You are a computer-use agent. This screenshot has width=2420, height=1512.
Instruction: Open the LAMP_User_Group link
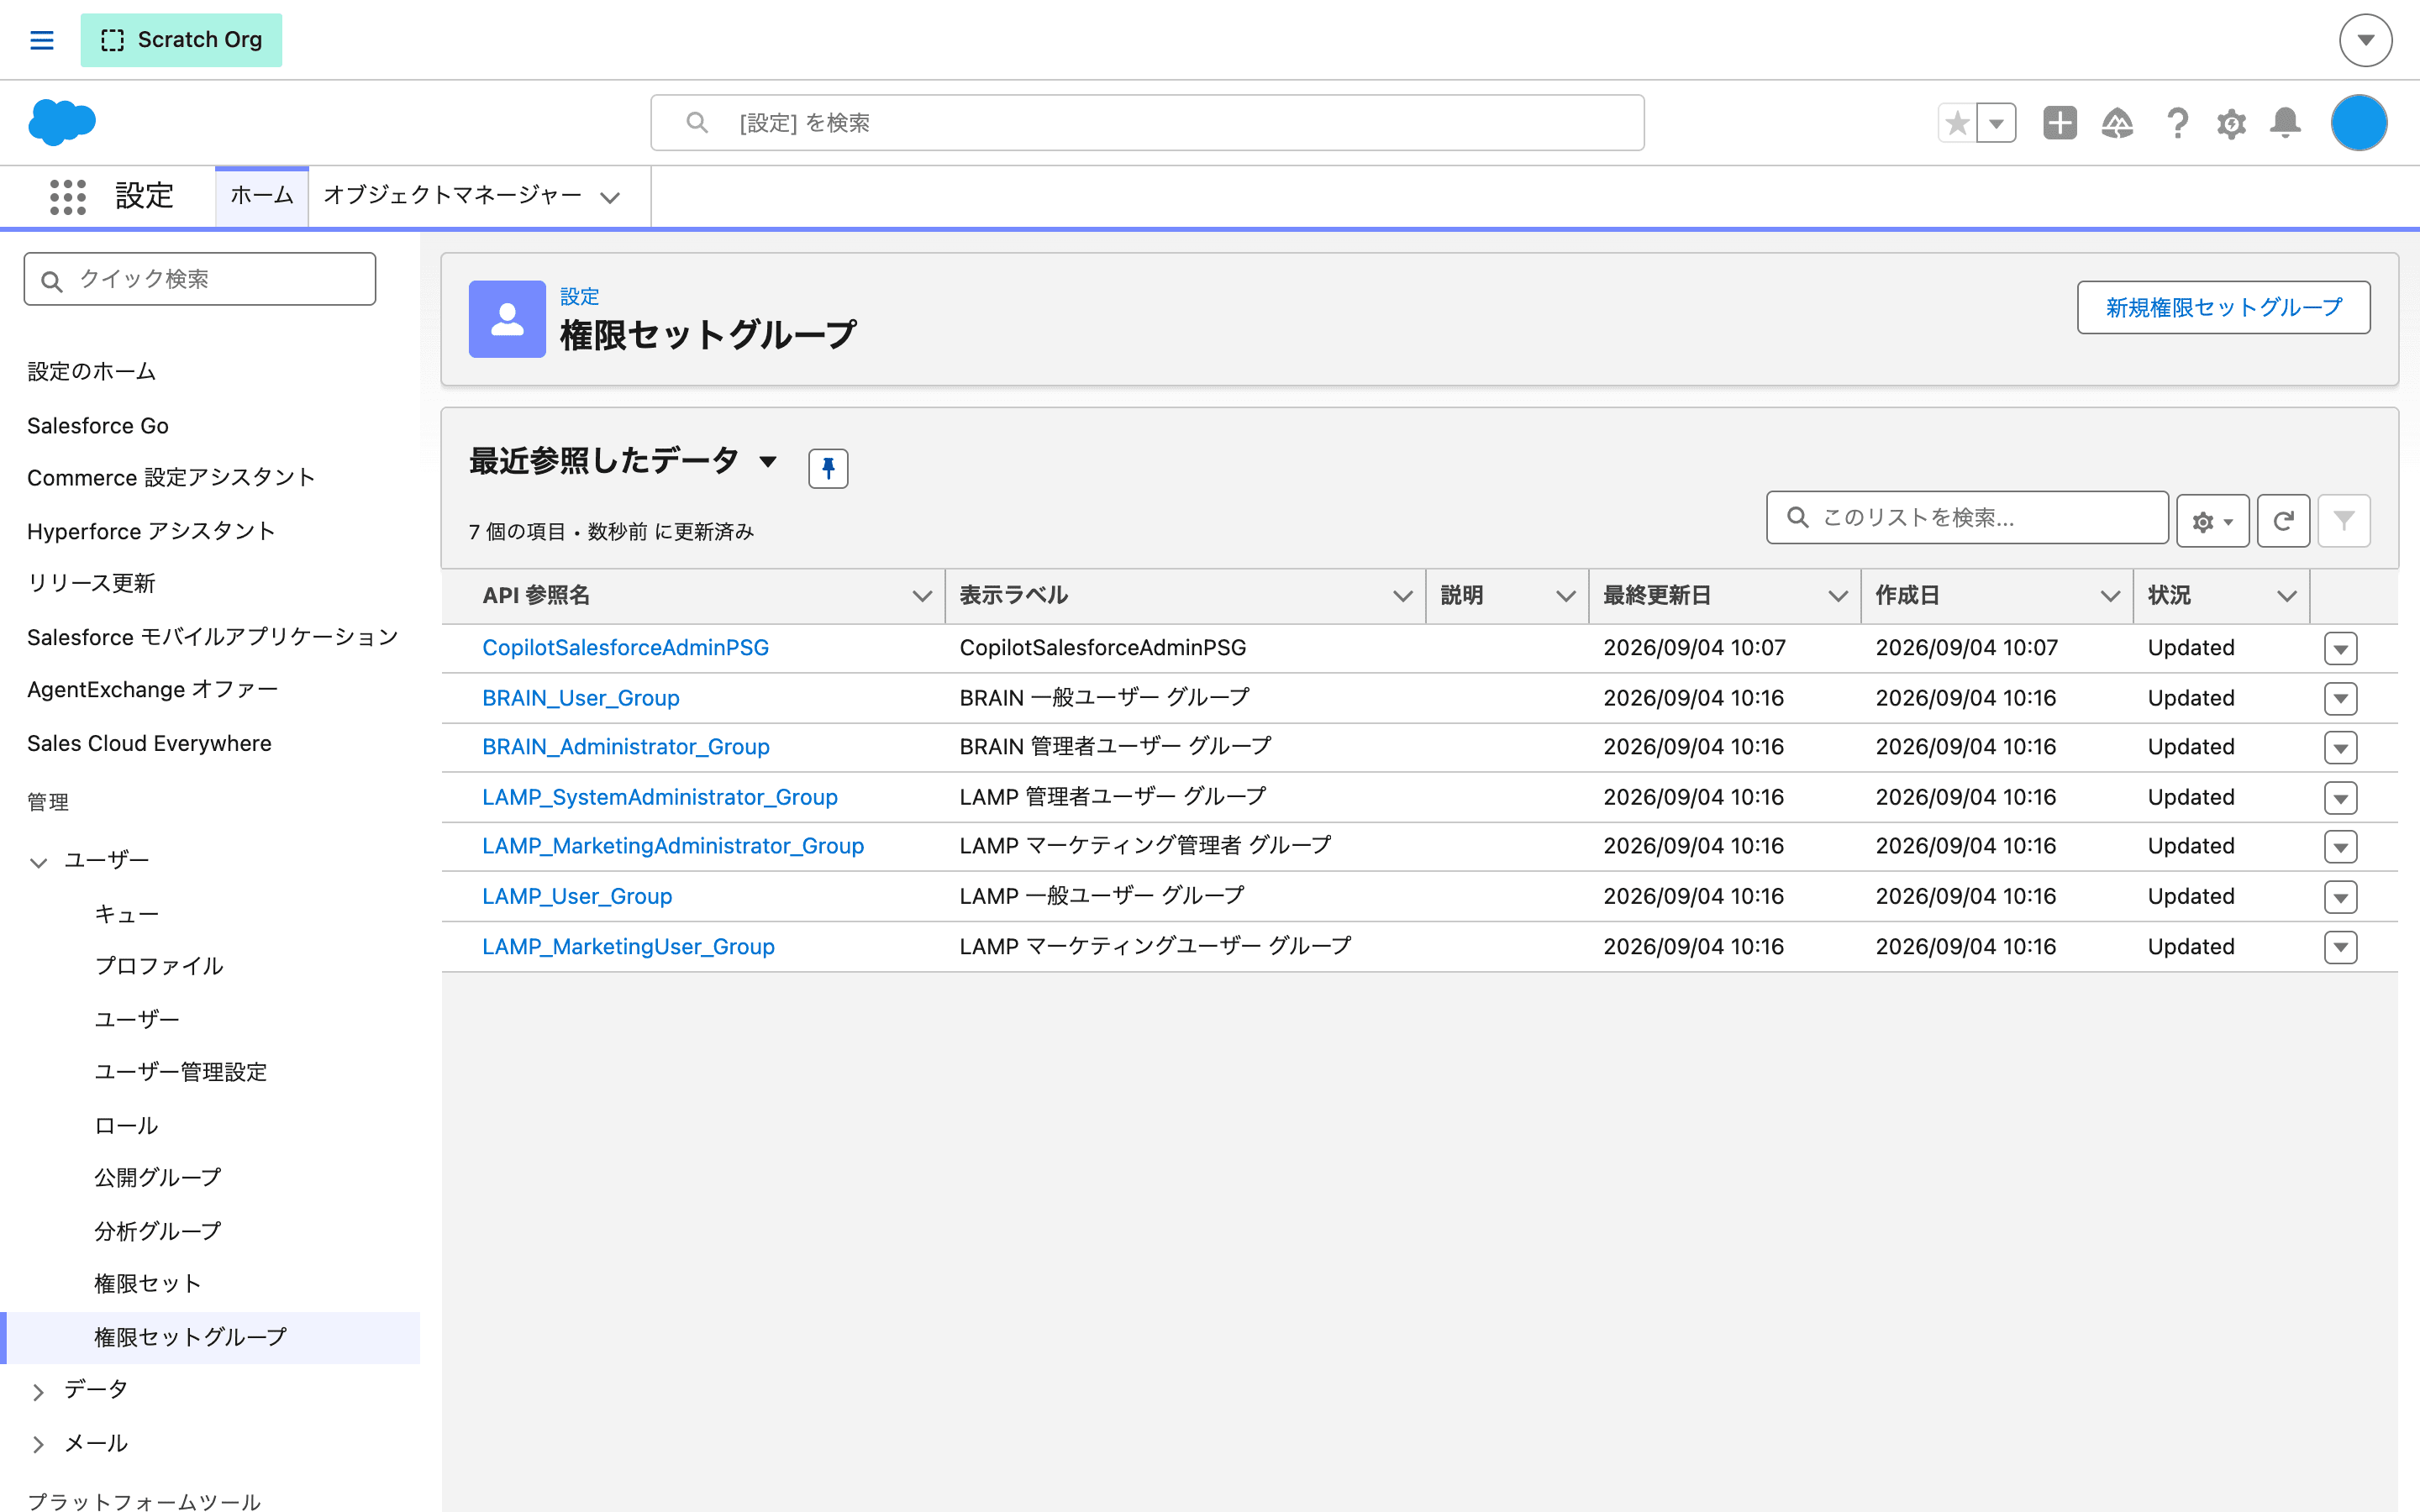[576, 896]
